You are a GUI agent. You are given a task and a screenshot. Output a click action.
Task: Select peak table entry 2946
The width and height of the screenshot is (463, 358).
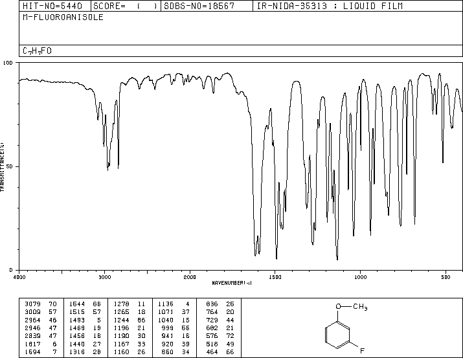(41, 328)
